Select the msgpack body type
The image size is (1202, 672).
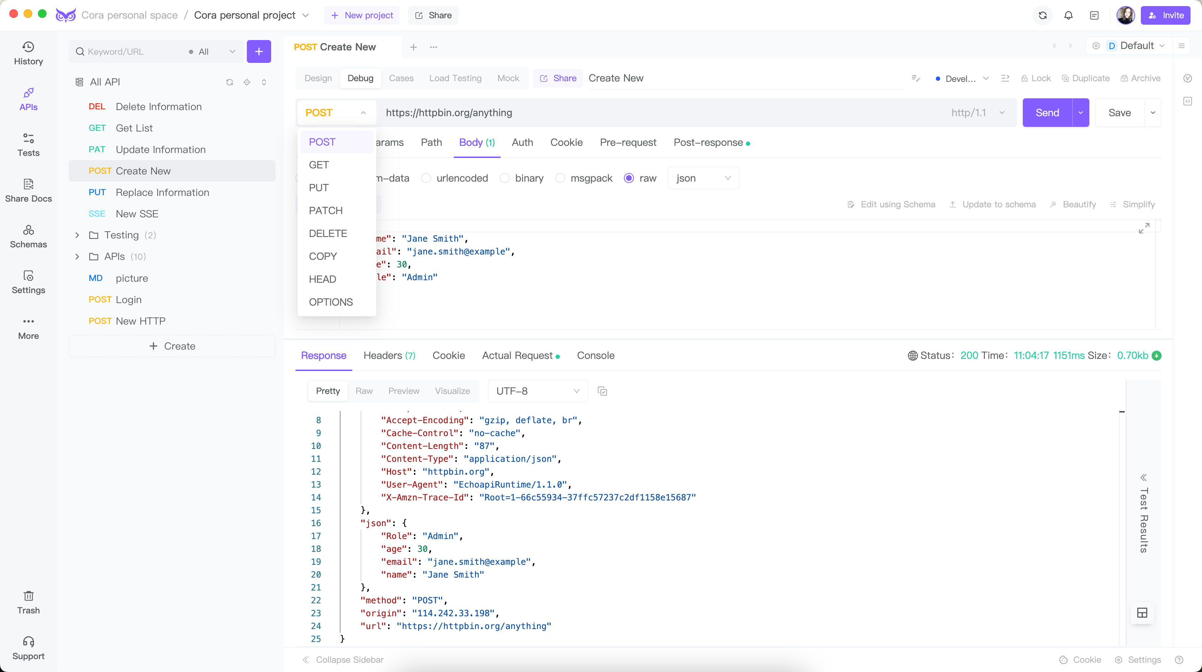[583, 178]
